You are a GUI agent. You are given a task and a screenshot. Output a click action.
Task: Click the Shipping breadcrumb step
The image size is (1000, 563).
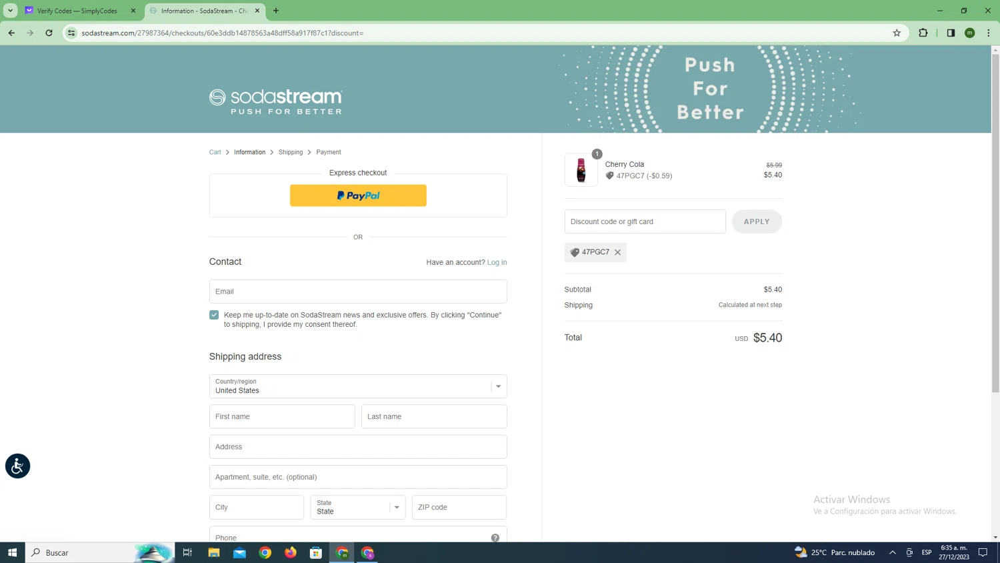point(291,152)
